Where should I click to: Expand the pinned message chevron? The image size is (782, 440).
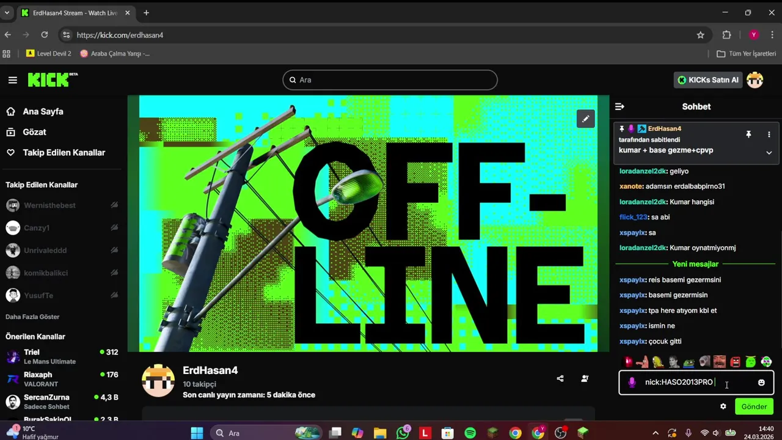(x=769, y=153)
